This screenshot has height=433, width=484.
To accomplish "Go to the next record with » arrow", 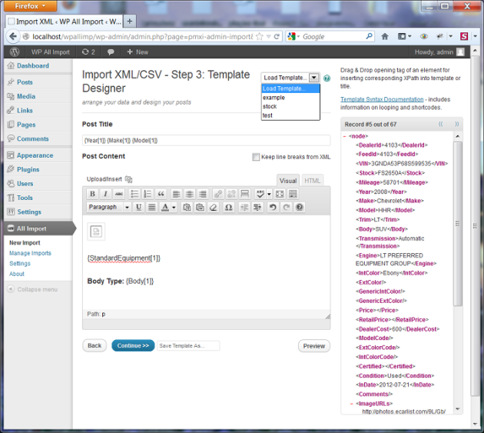I will tap(457, 125).
